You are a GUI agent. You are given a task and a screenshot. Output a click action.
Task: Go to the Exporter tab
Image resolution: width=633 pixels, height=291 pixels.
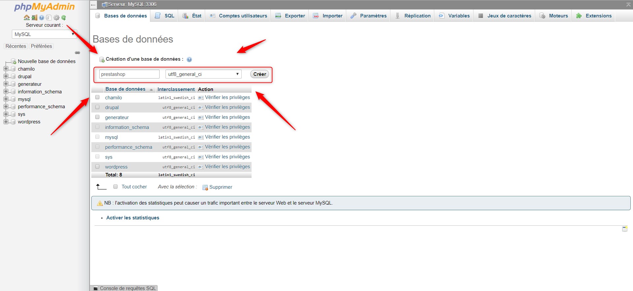coord(290,16)
